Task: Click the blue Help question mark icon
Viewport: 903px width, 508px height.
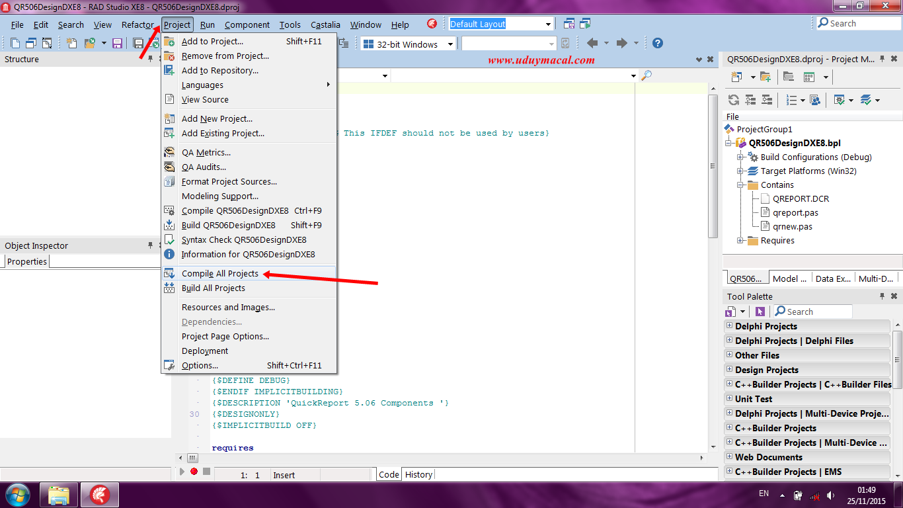Action: click(x=657, y=43)
